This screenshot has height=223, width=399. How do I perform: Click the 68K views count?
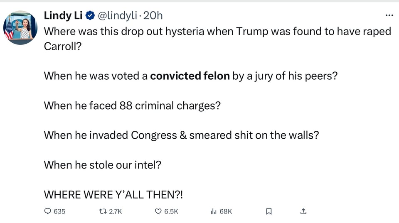point(226,211)
